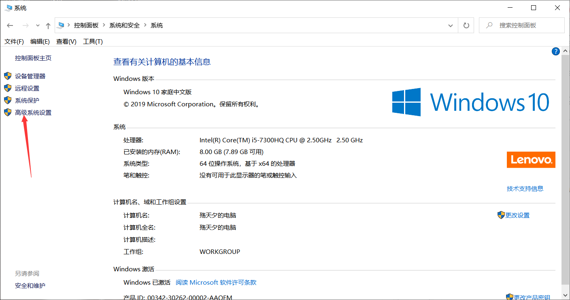Screen dimensions: 570x300
Task: Click the Windows 10 logo image
Action: (x=471, y=102)
